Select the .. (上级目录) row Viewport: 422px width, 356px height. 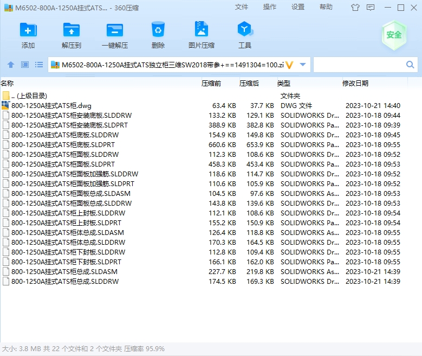click(29, 96)
